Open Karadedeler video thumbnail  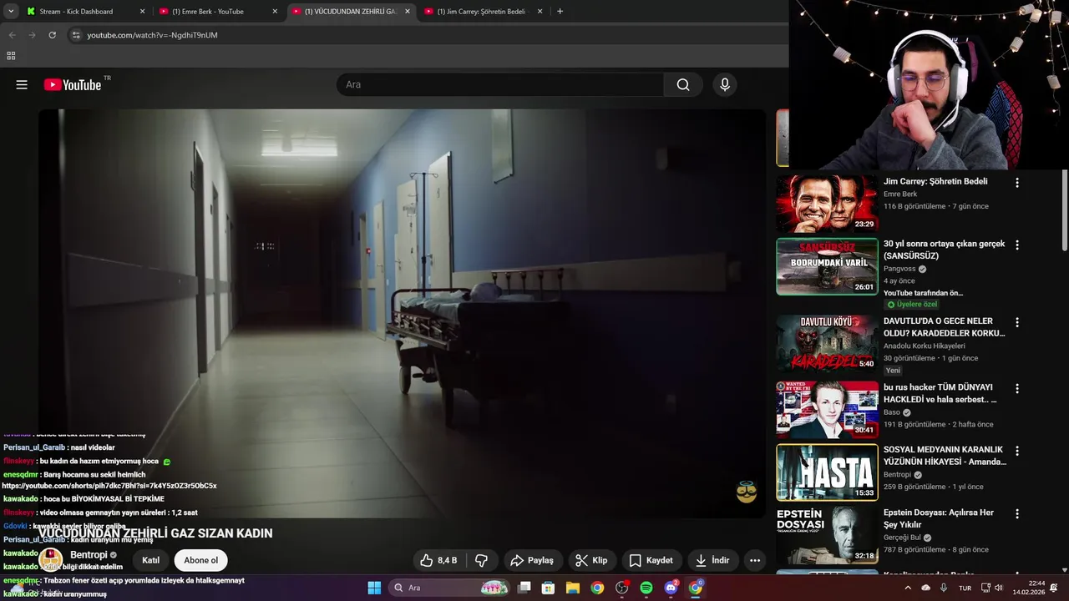(x=827, y=342)
